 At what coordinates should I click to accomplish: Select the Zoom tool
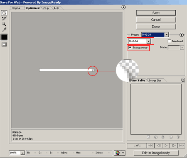(x=4, y=24)
